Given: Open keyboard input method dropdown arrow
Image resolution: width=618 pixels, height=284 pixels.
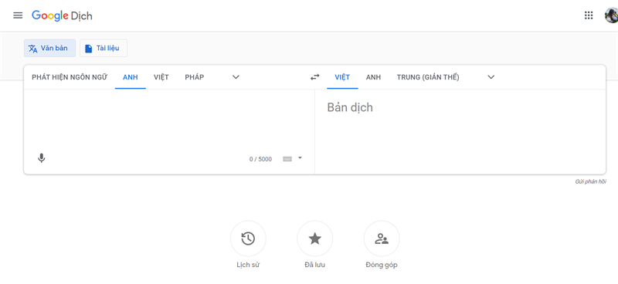Looking at the screenshot, I should tap(300, 158).
